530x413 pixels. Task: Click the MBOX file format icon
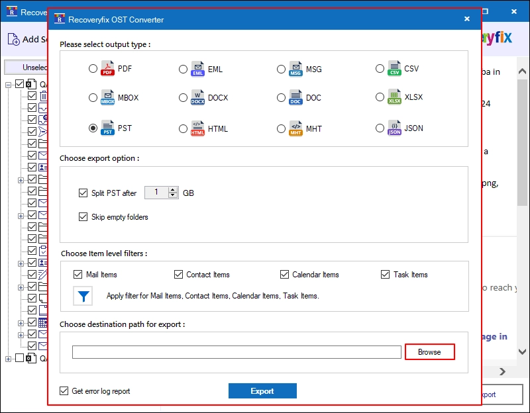(107, 97)
